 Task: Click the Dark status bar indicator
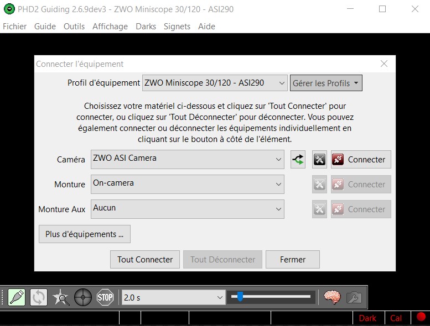tap(367, 318)
